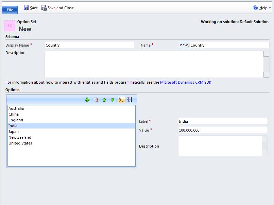Sort options ascending A to Z
This screenshot has height=205, width=274.
point(121,100)
